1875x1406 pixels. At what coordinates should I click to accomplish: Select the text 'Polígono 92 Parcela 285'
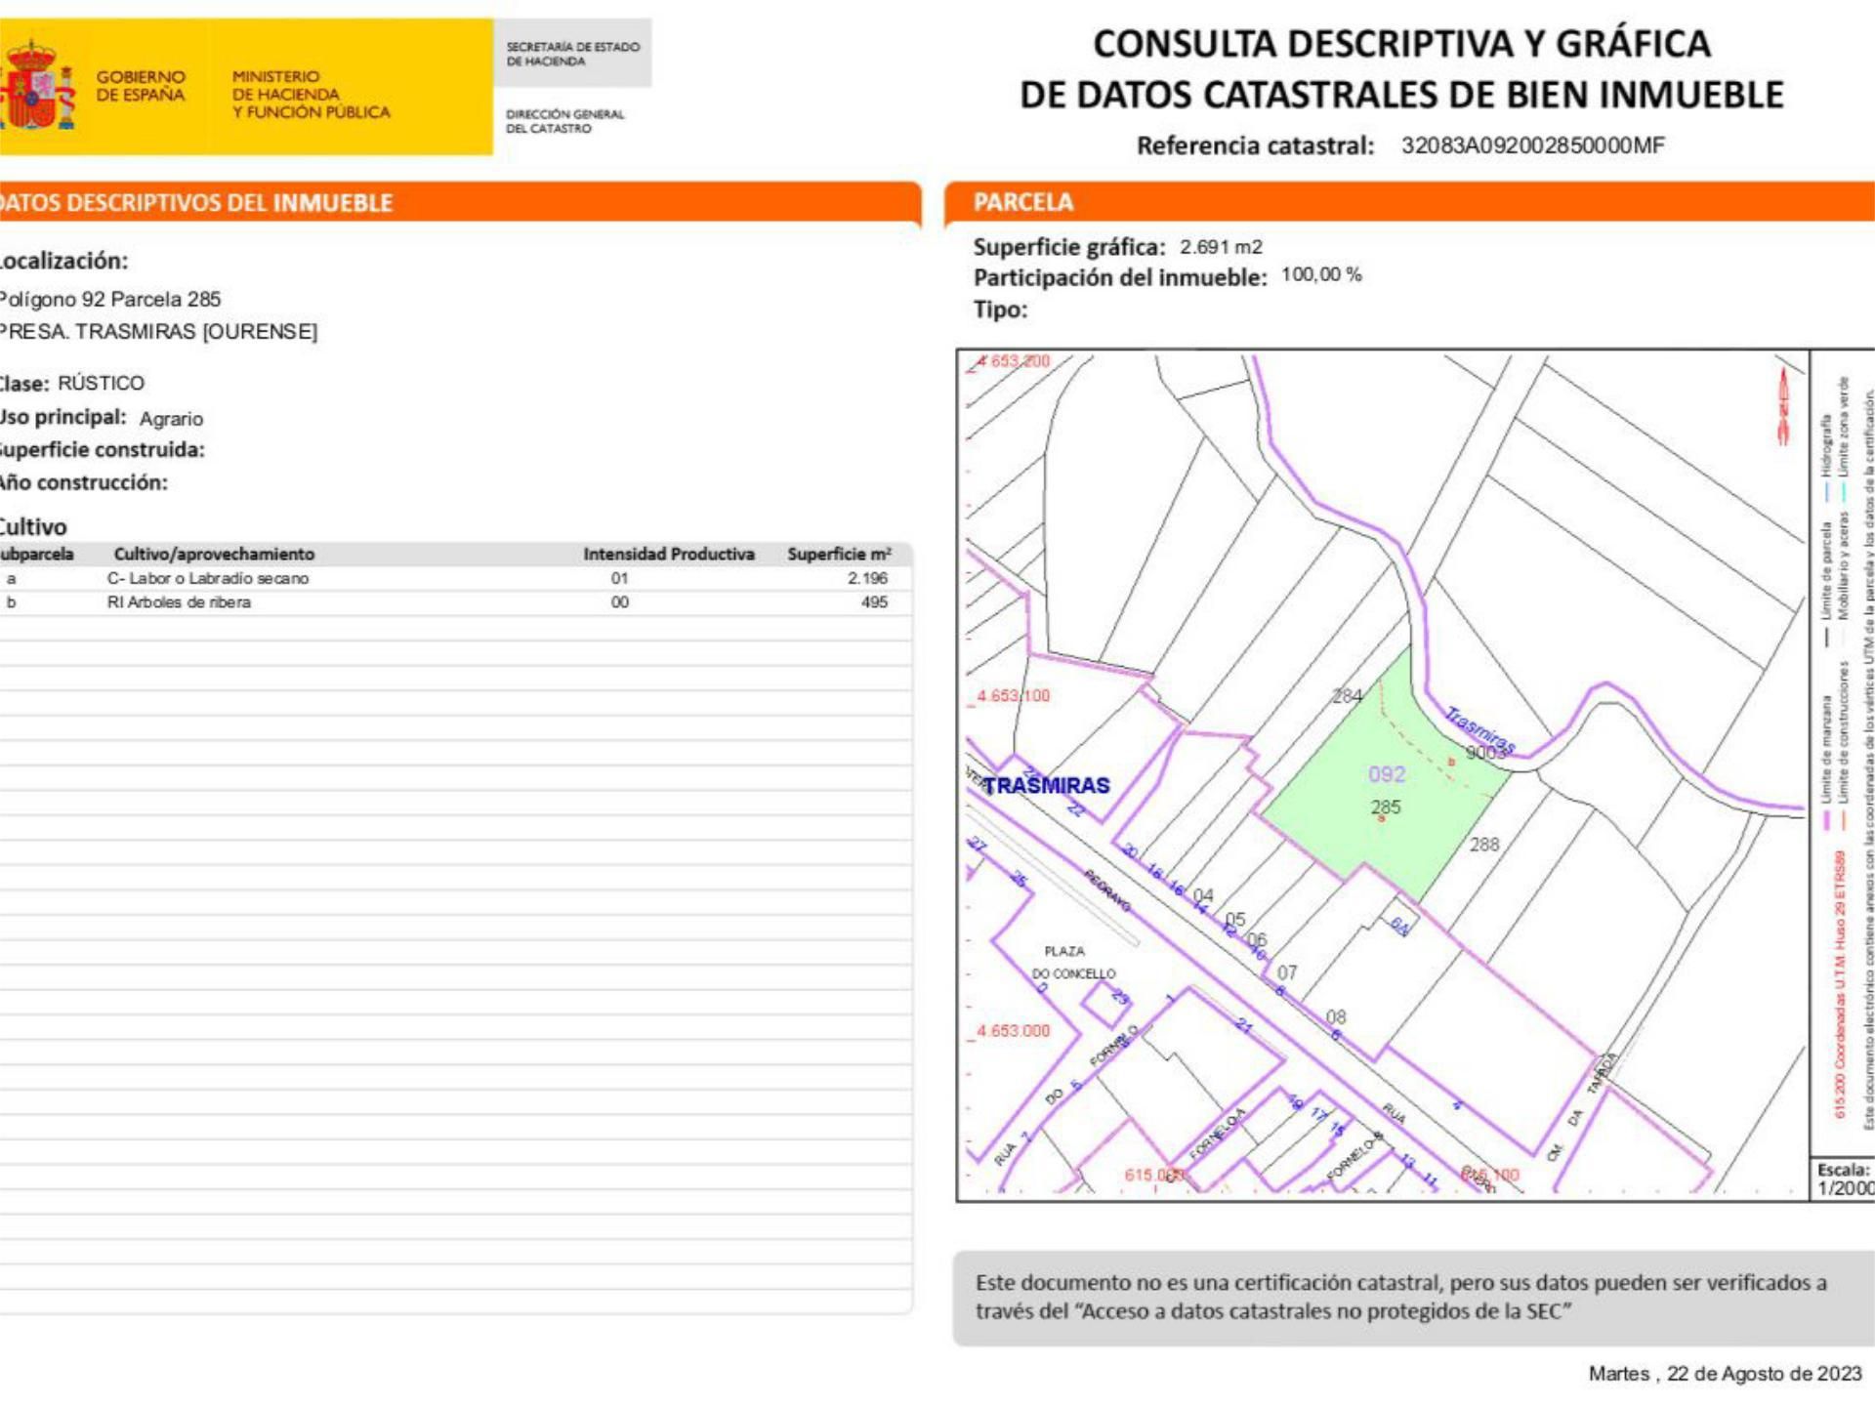109,299
